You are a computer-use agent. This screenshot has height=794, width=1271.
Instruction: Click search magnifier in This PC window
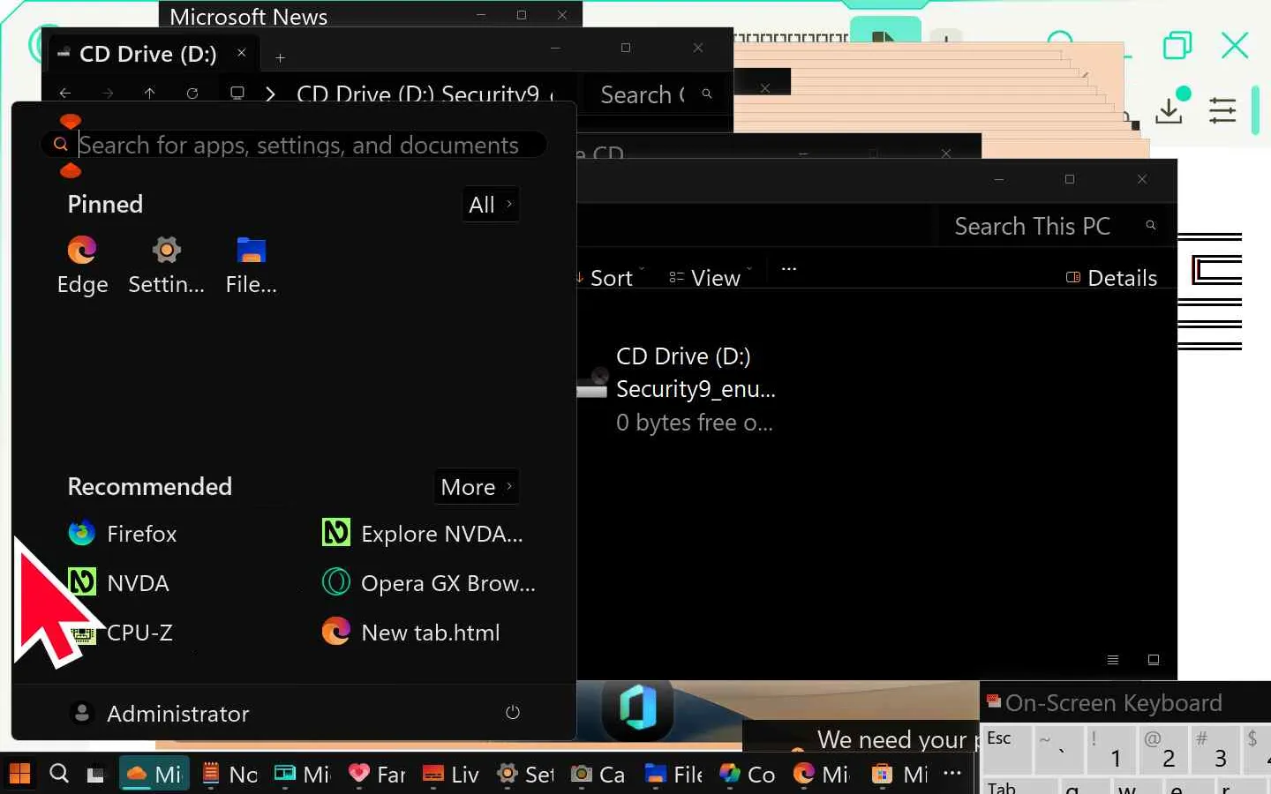(x=1151, y=226)
